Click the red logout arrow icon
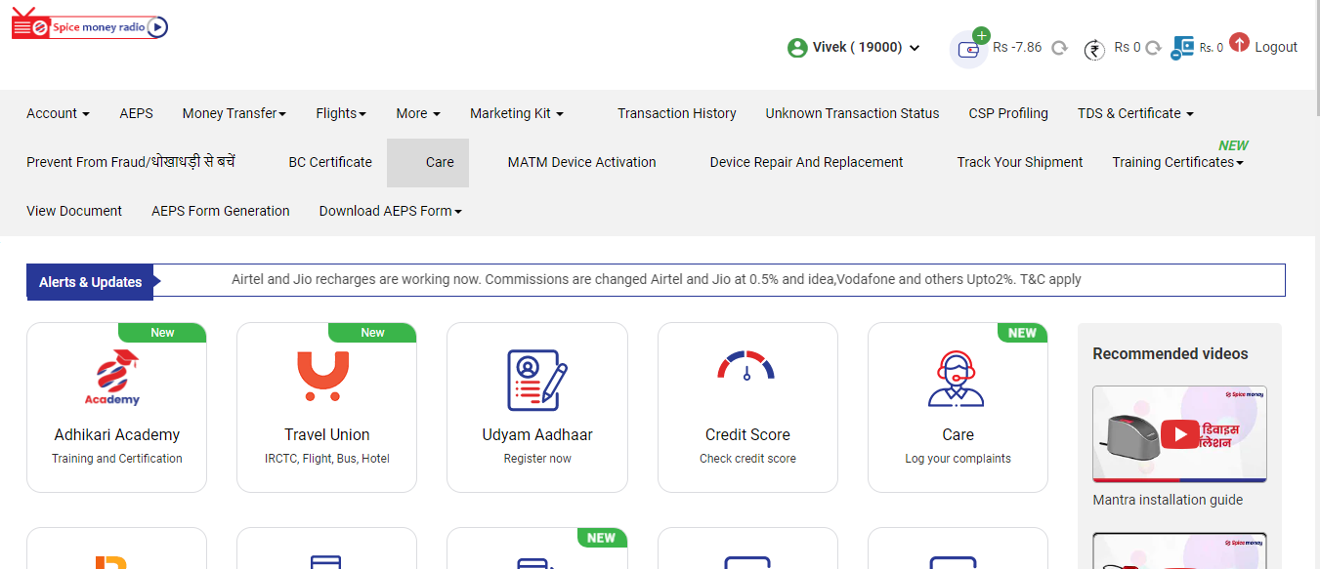1320x569 pixels. pos(1239,43)
